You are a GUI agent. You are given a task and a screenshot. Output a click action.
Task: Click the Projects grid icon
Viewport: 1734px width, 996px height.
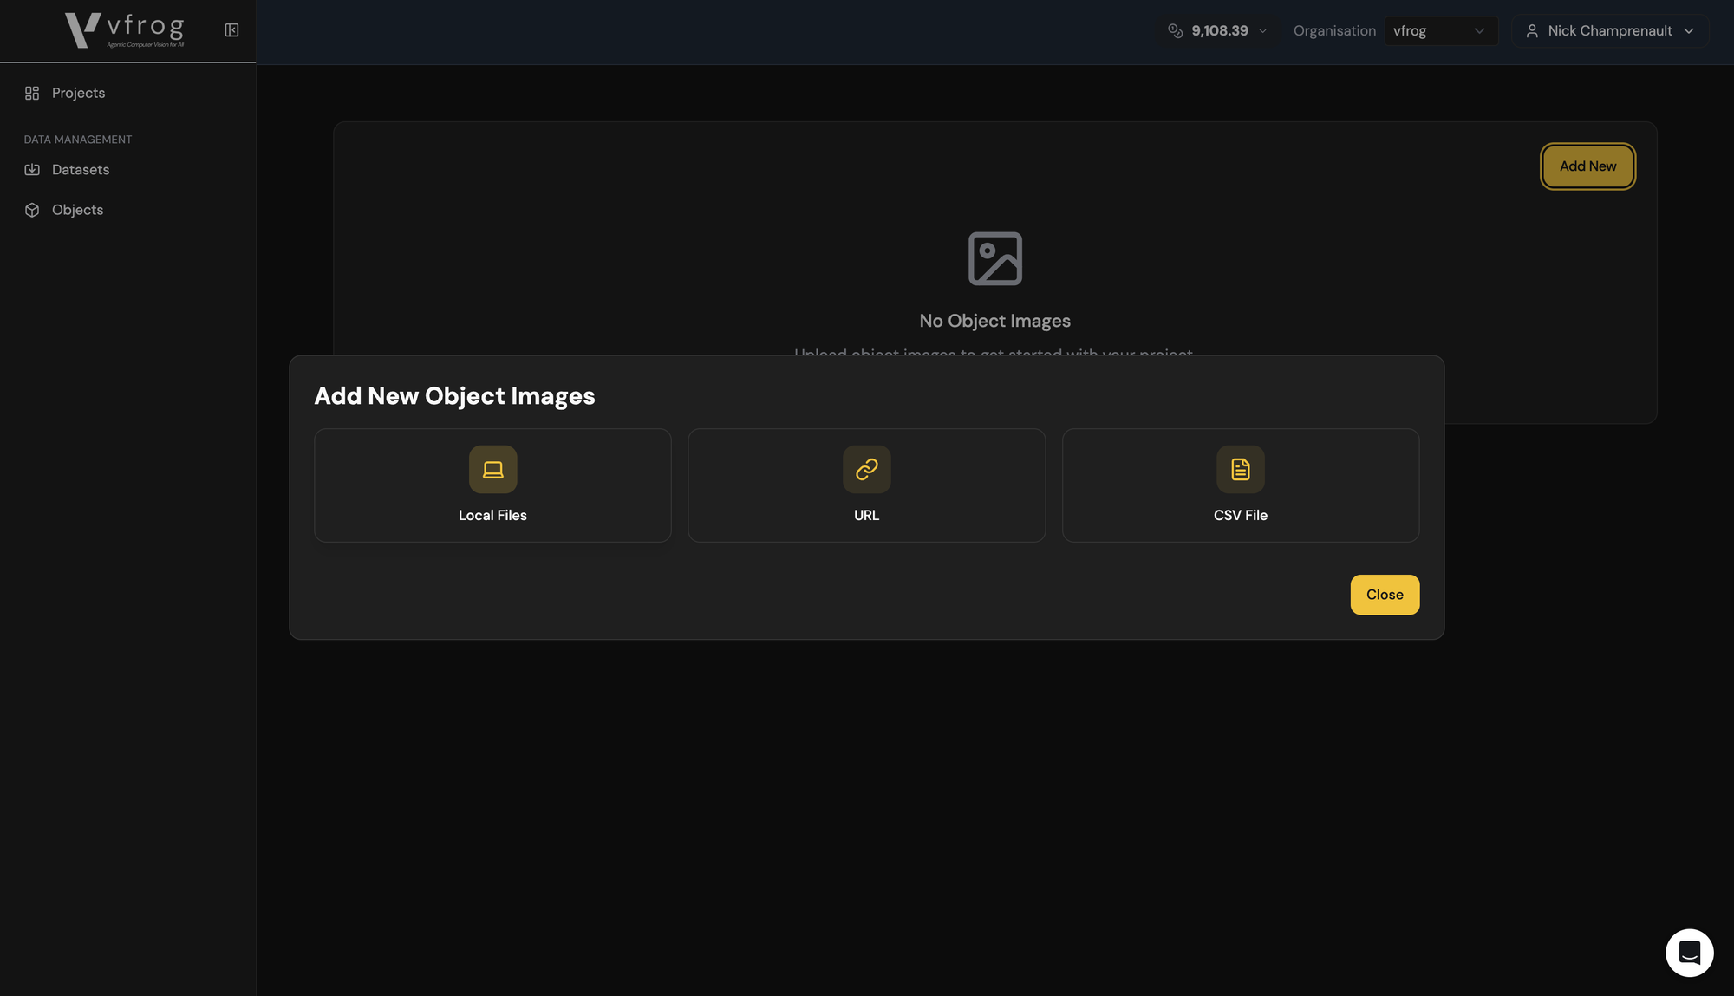click(x=32, y=93)
